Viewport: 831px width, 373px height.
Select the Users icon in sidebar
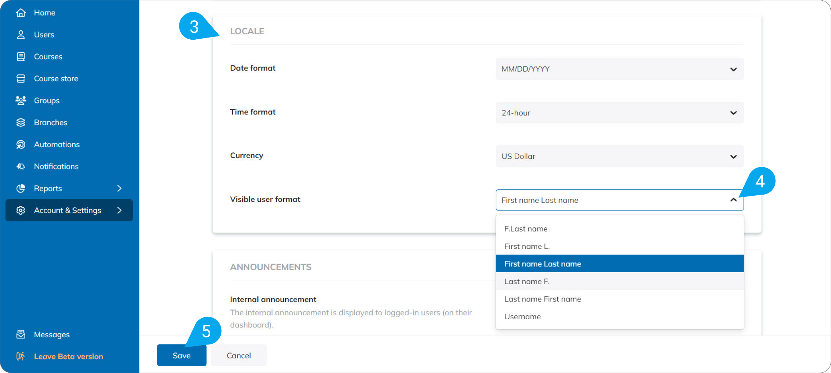pos(21,34)
